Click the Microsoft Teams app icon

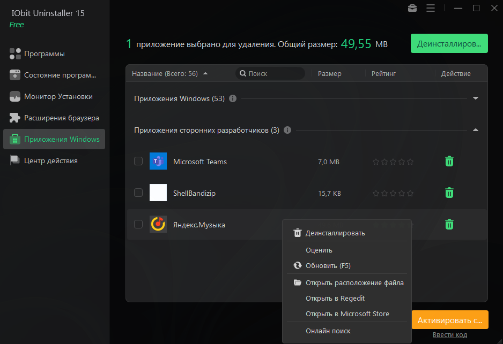click(158, 161)
